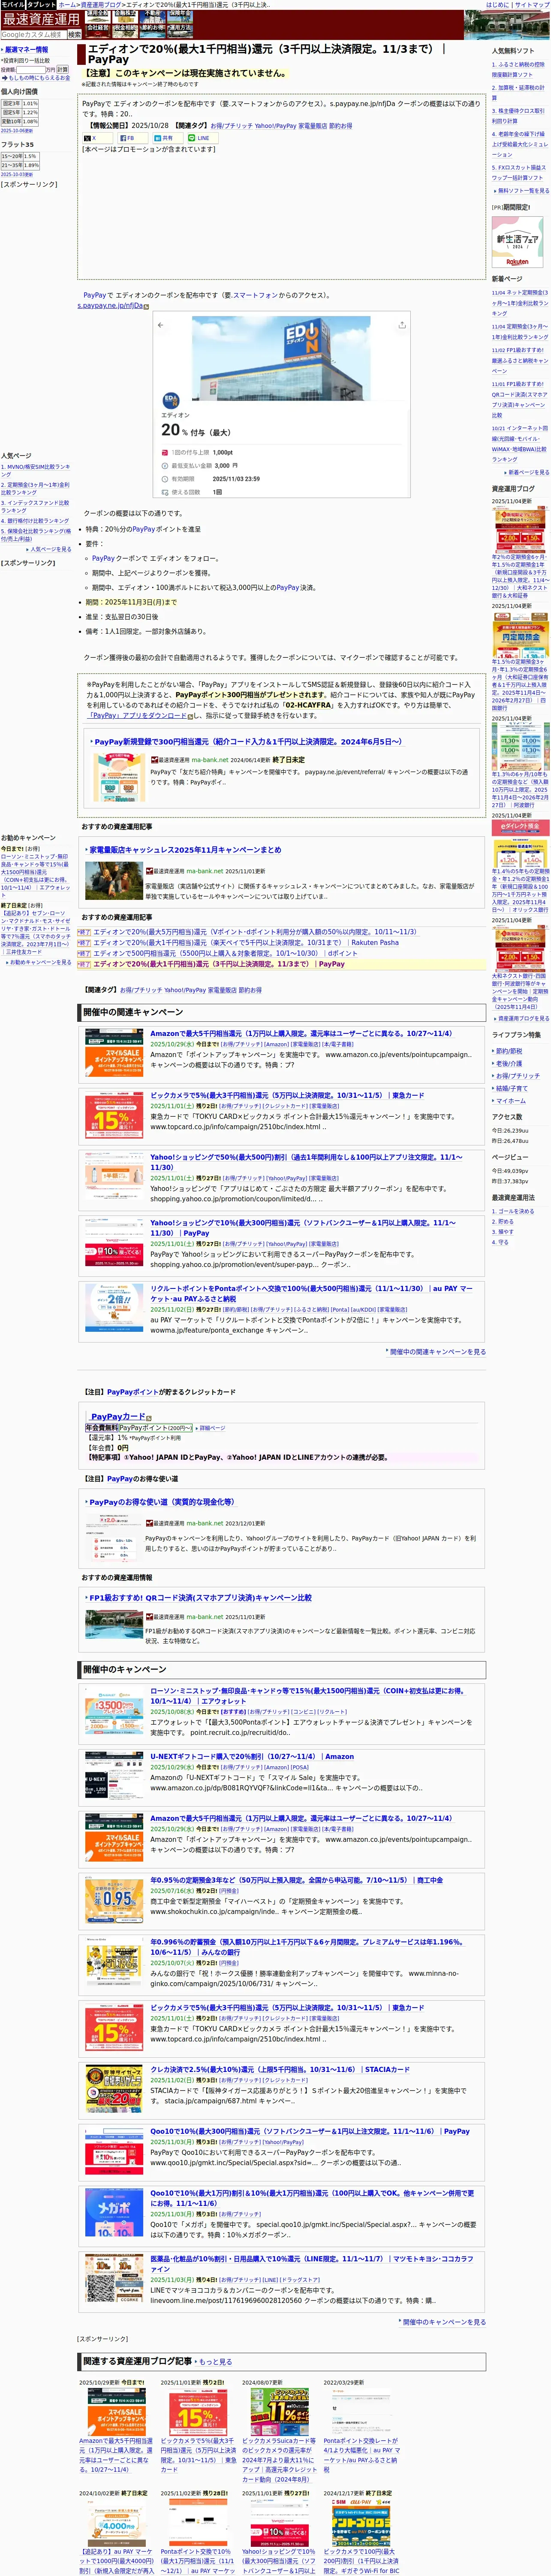Open 資産運用ブログを見る sidebar link
The image size is (551, 2576).
[523, 1019]
